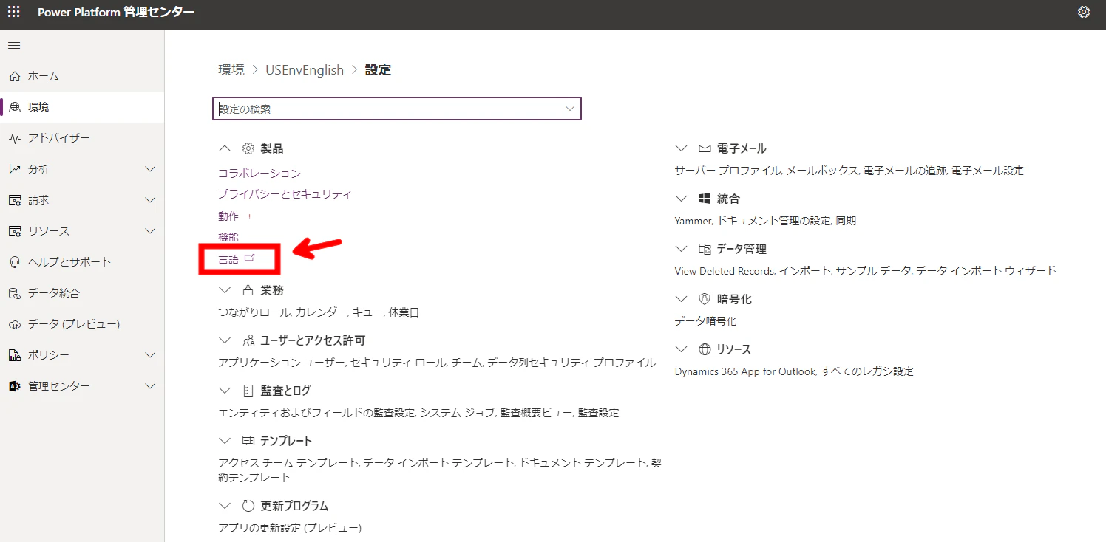Select 環境 label in the navigation
Screen dimensions: 1106x542
[38, 107]
